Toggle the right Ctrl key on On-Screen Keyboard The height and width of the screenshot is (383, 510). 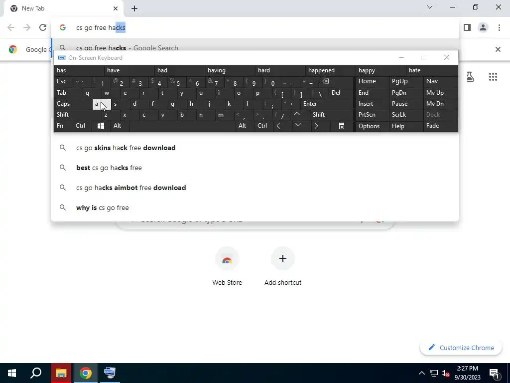coord(264,126)
